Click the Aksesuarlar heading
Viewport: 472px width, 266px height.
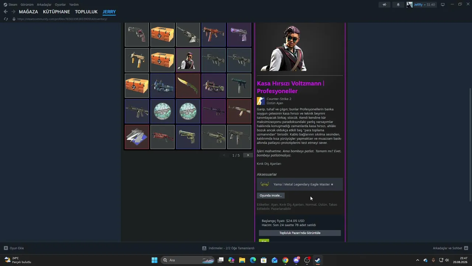[267, 174]
